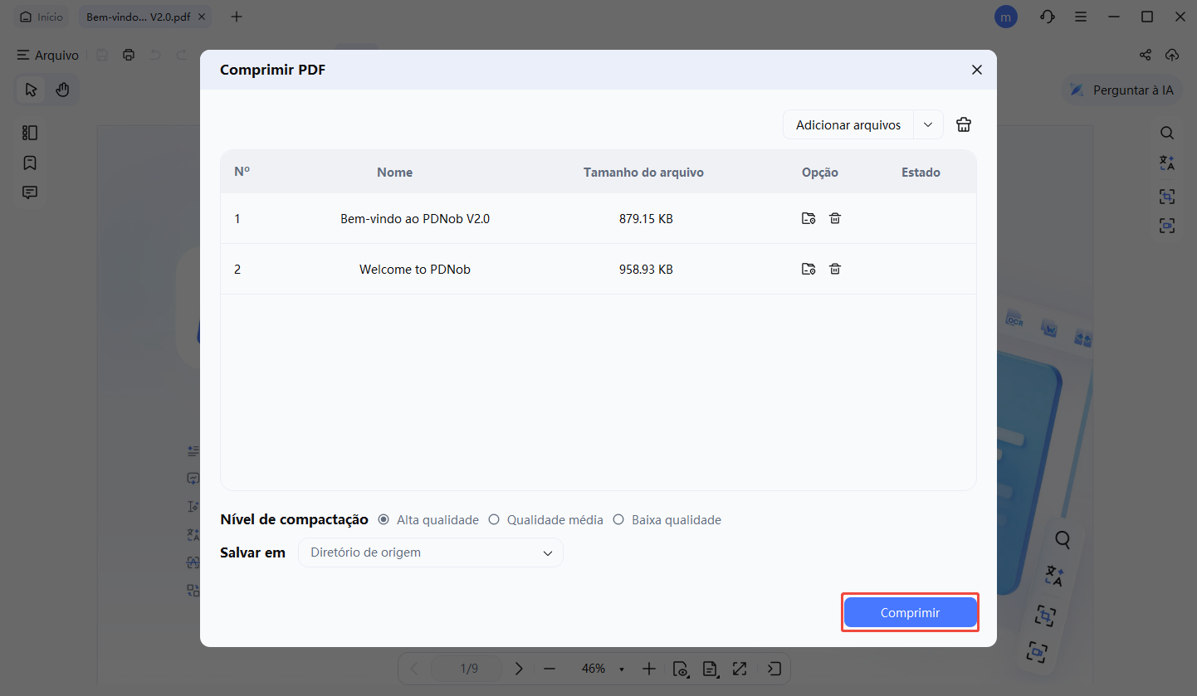Select Qualidade média compression level

(494, 520)
